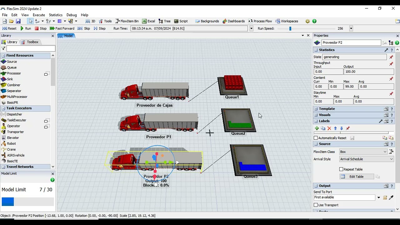Screen dimensions: 400x225
Task: Enable the Use Transport checkbox
Action: click(316, 205)
